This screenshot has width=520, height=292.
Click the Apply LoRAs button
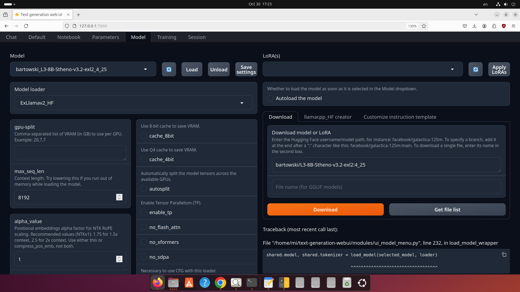pyautogui.click(x=499, y=69)
